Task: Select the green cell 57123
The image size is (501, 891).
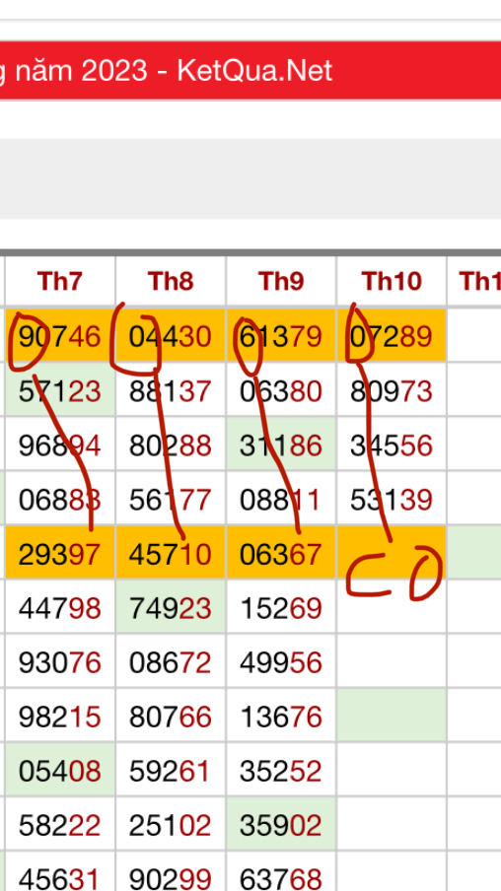Action: coord(60,391)
